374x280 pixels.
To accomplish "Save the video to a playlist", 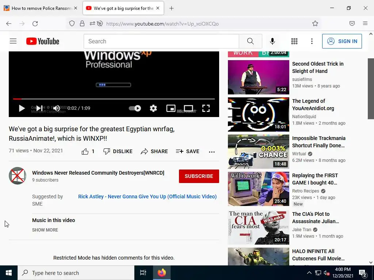I will point(187,151).
